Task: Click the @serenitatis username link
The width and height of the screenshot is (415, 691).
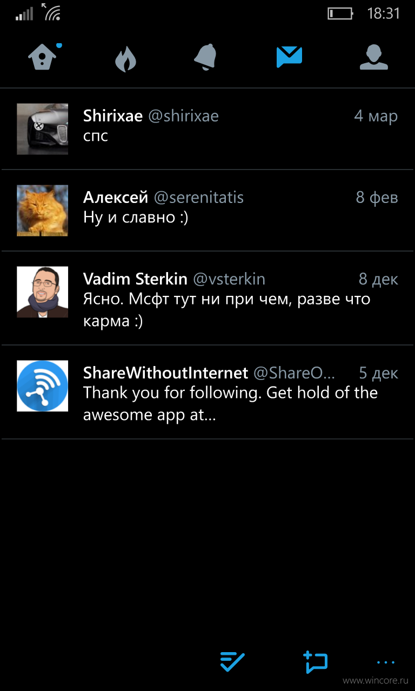Action: 199,198
